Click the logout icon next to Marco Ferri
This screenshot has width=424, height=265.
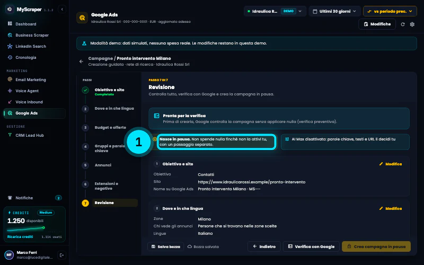(61, 255)
